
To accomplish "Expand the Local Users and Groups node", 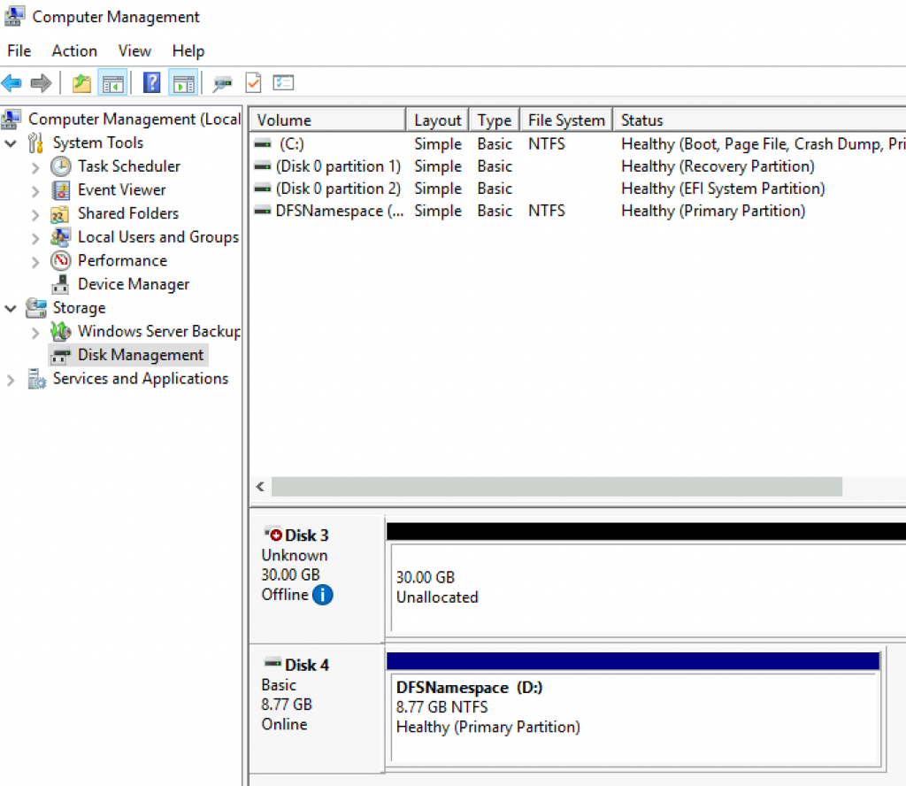I will coord(35,238).
